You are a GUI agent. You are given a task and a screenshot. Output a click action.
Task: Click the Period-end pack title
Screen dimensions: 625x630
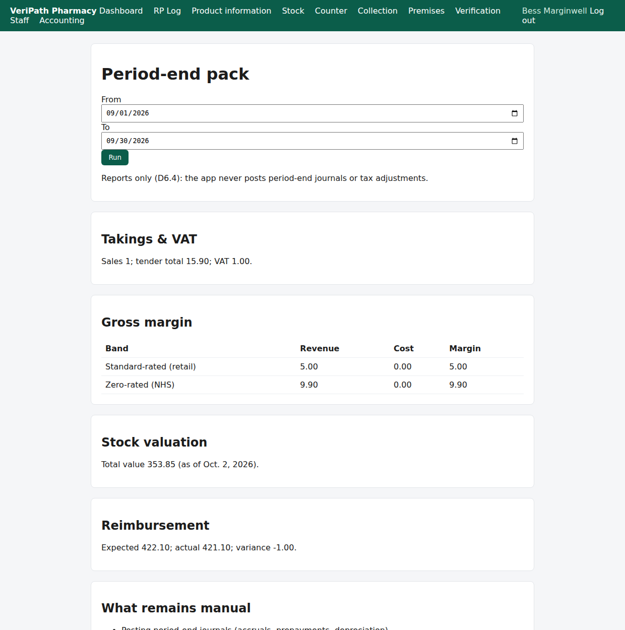pyautogui.click(x=175, y=74)
